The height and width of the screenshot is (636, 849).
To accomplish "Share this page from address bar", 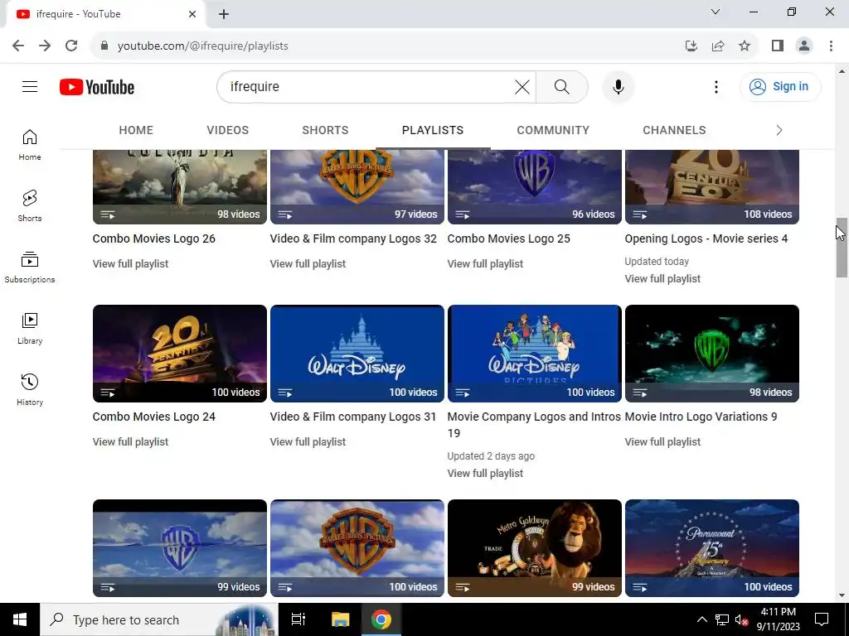I will point(718,46).
